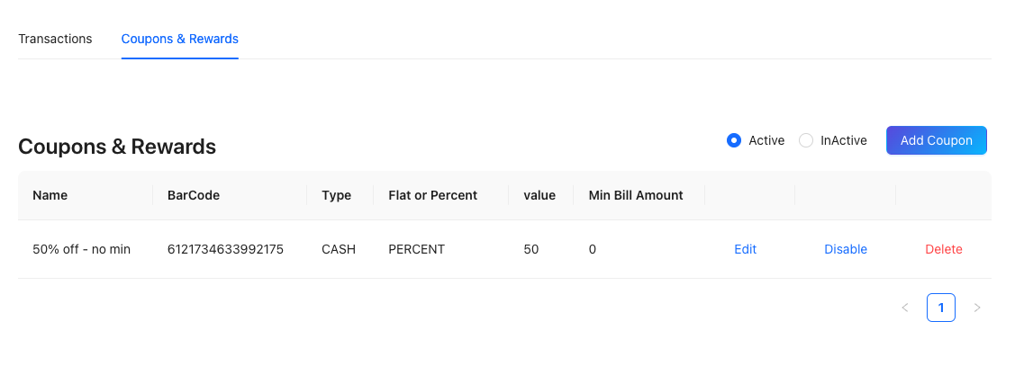Select the Active radio button
This screenshot has width=1015, height=375.
coord(734,140)
